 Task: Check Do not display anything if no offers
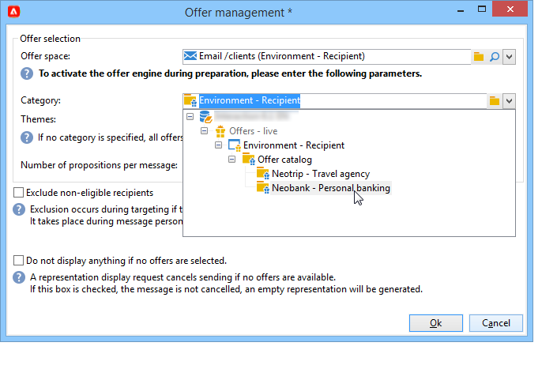[18, 260]
